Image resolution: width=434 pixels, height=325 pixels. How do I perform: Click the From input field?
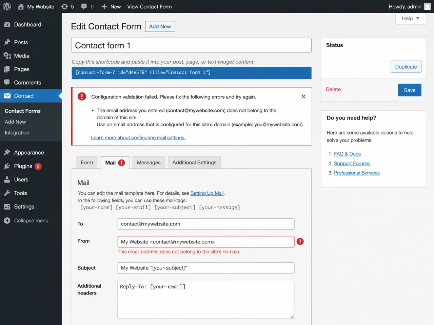coord(206,242)
